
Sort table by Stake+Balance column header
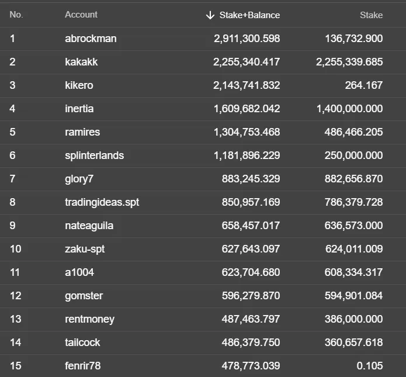[x=249, y=15]
